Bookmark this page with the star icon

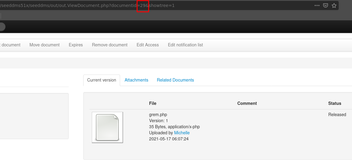(x=334, y=5)
